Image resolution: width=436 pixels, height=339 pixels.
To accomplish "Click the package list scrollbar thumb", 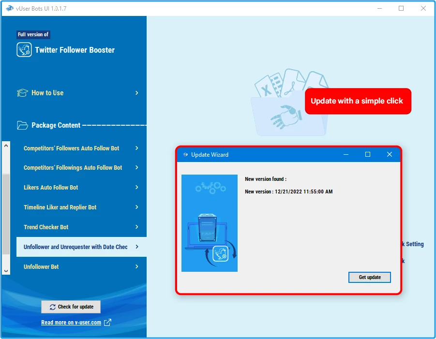I will pos(6,214).
